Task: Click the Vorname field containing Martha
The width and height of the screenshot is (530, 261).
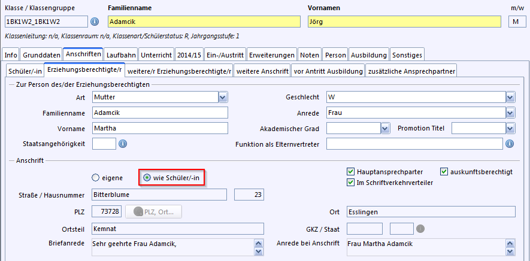Action: (160, 128)
